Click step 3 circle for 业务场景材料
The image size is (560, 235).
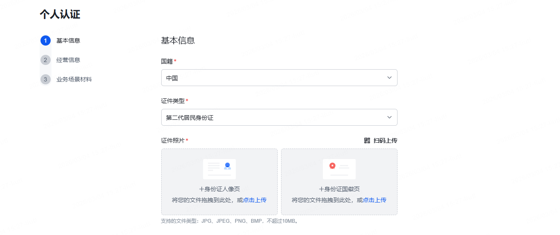tap(46, 79)
